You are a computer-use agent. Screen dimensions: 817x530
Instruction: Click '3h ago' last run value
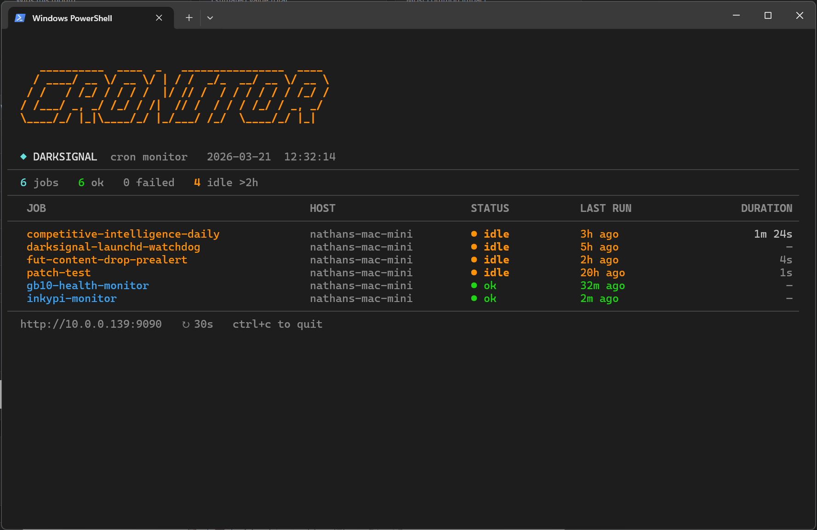tap(600, 234)
